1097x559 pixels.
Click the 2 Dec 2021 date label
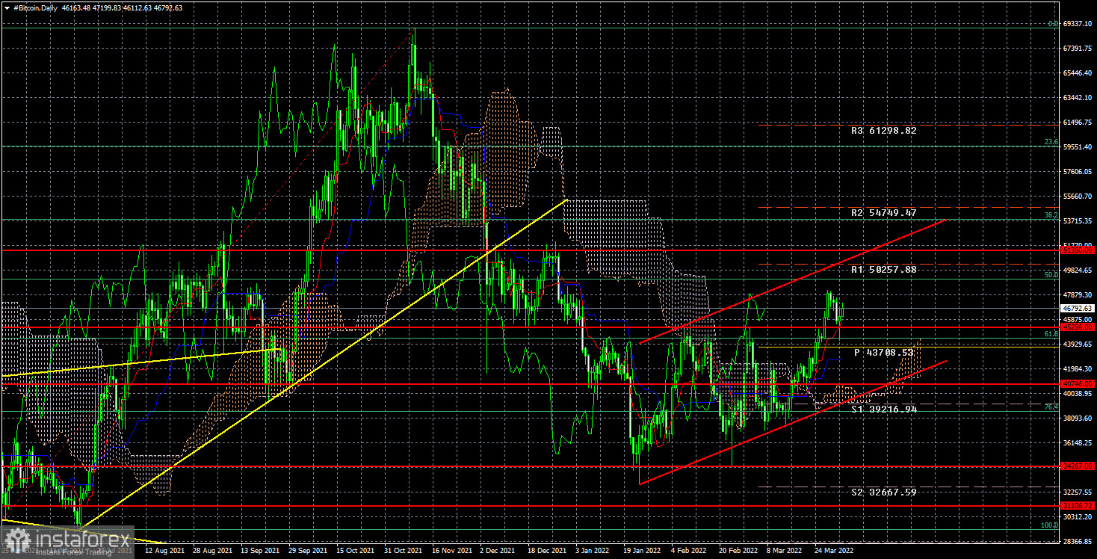(496, 551)
